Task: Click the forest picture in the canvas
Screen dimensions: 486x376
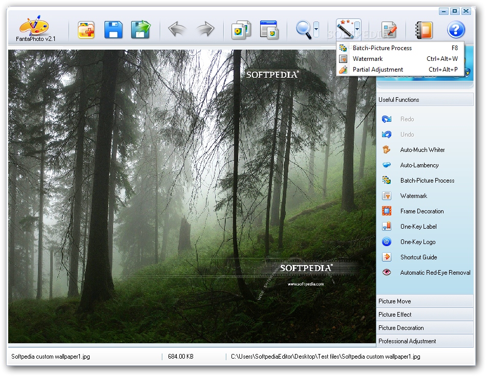Action: 192,196
